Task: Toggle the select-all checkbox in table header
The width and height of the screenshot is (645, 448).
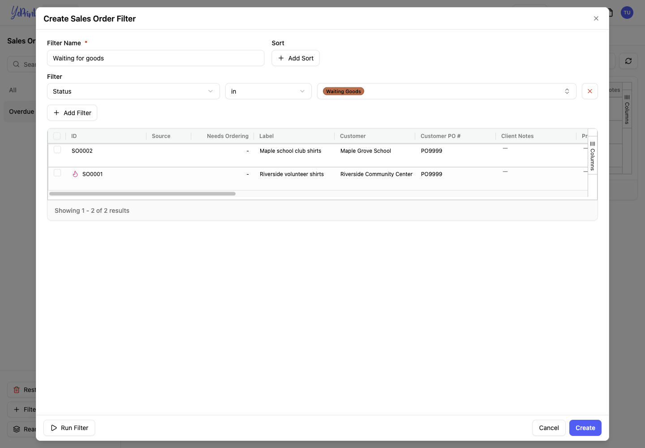Action: pyautogui.click(x=57, y=136)
